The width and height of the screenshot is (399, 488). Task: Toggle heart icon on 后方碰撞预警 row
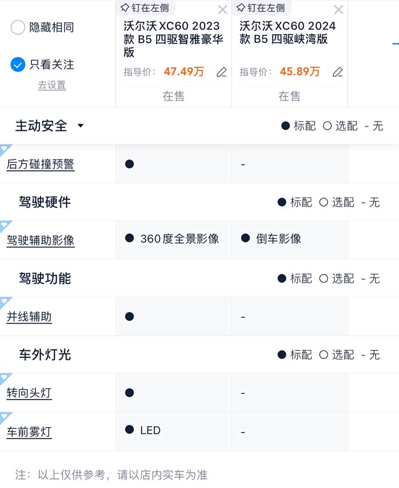(5, 150)
